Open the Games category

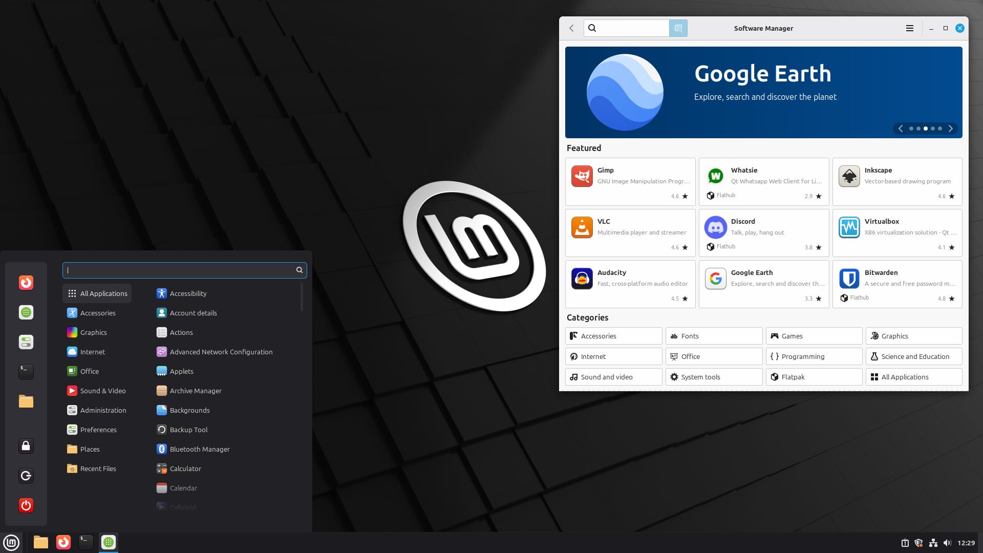click(814, 336)
